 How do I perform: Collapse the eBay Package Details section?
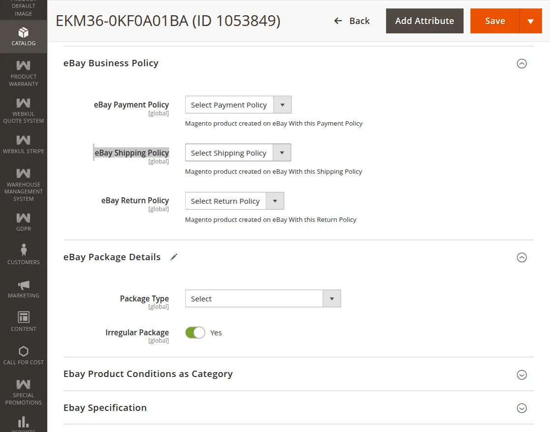click(x=522, y=257)
